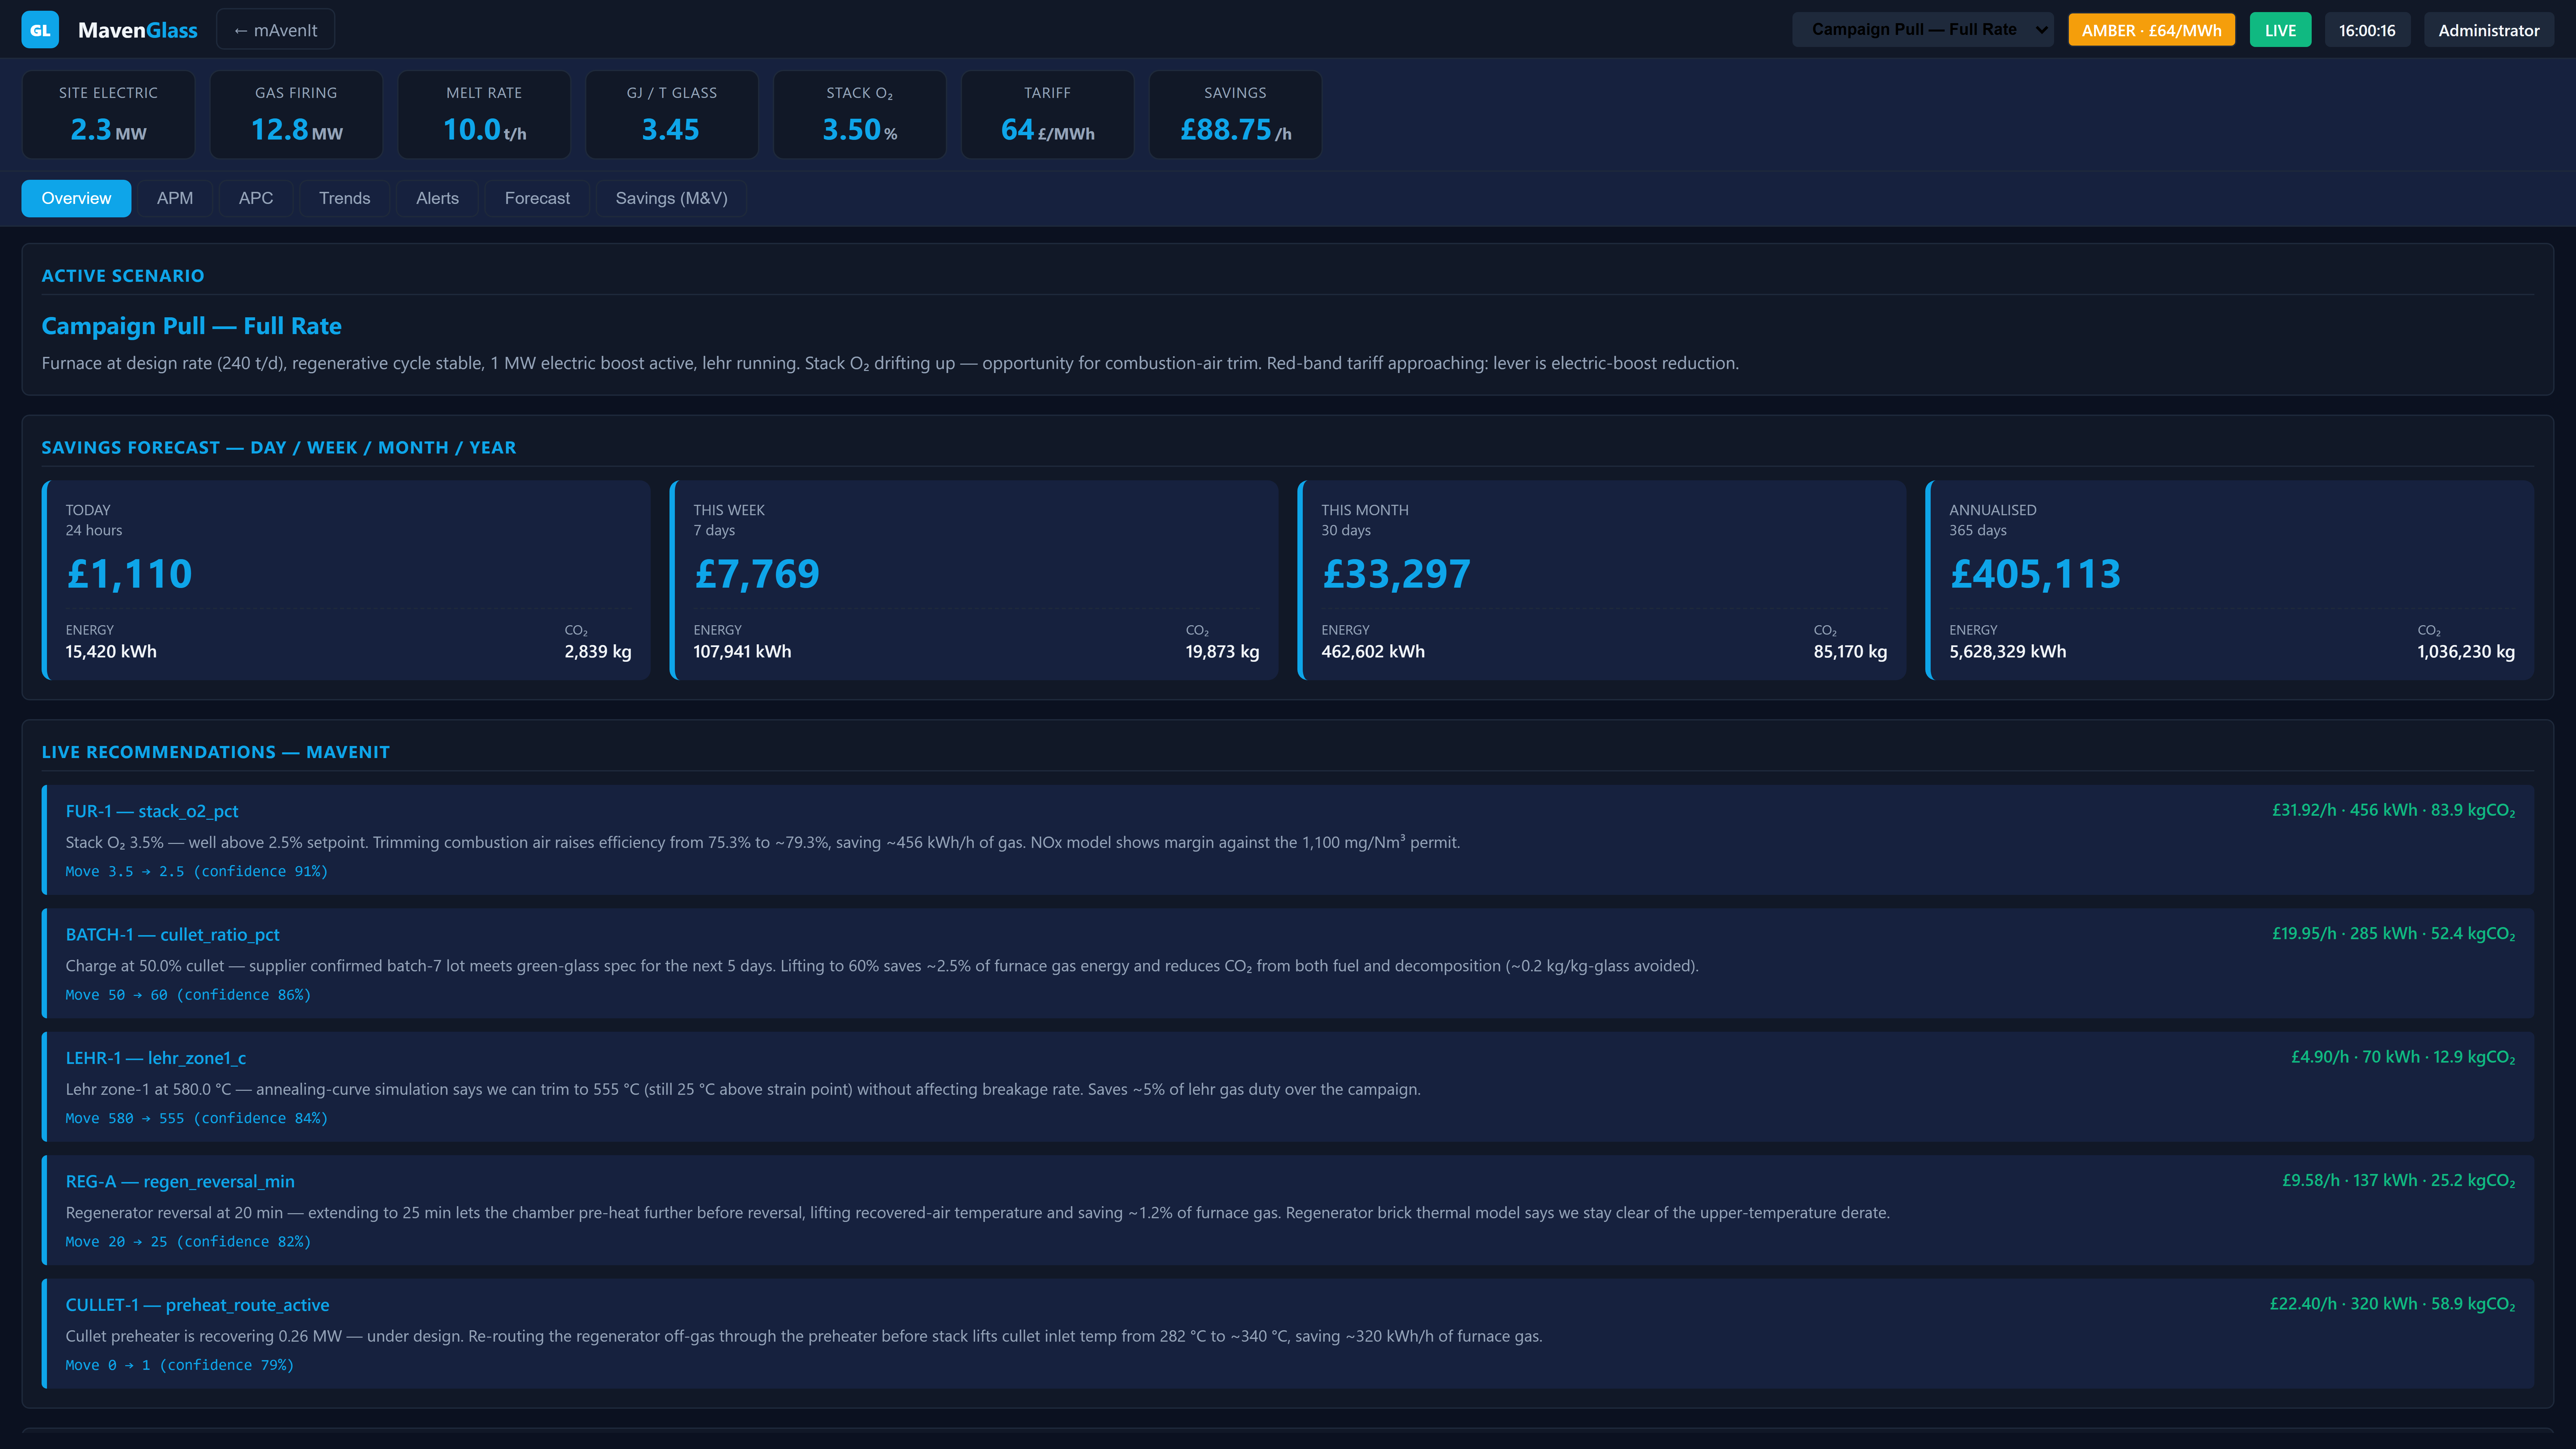The image size is (2576, 1449).
Task: Click the 2,839 kg CO₂ value
Action: click(x=598, y=652)
